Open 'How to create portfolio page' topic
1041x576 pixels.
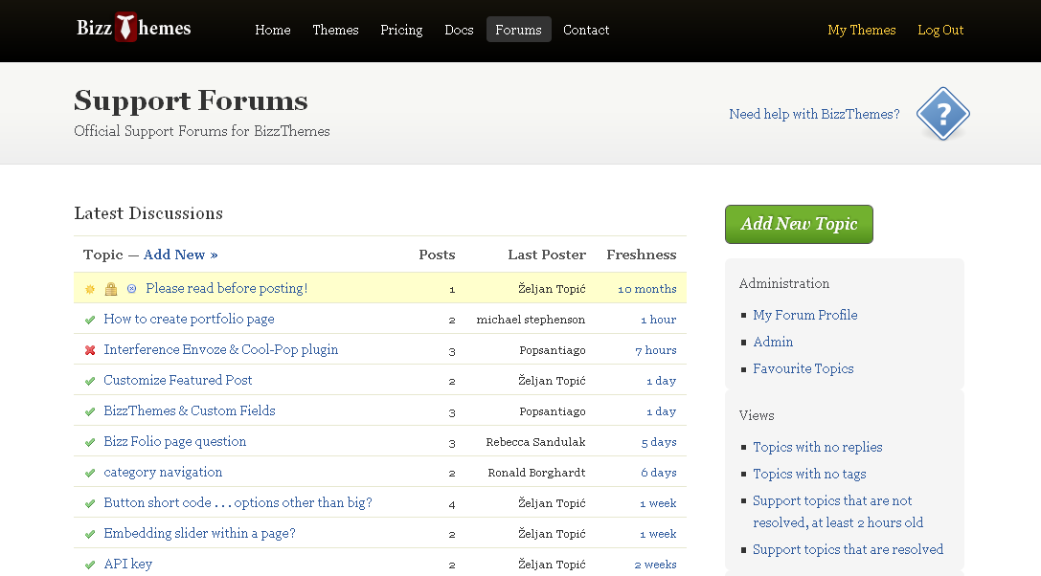tap(189, 319)
